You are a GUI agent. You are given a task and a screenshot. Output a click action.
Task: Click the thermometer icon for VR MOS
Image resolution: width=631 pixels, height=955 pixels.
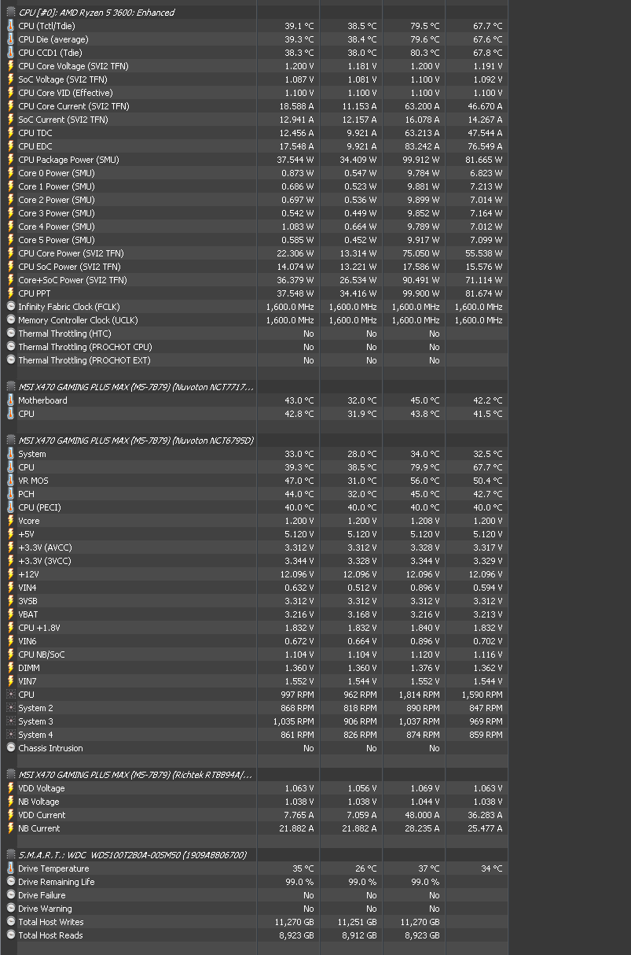11,481
